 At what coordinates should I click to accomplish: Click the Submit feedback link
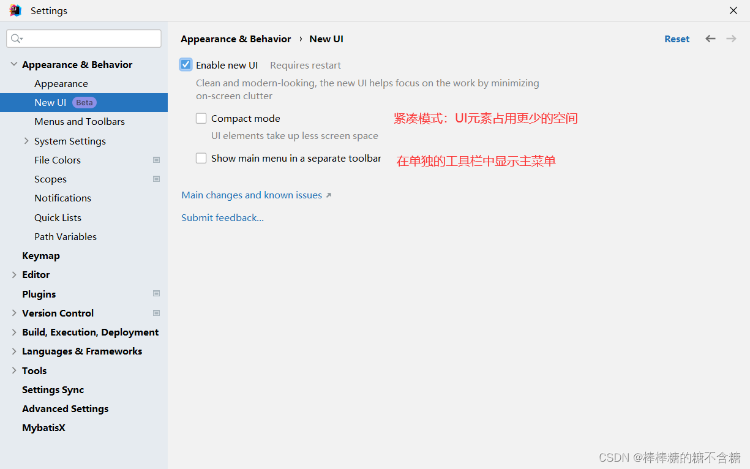coord(222,217)
